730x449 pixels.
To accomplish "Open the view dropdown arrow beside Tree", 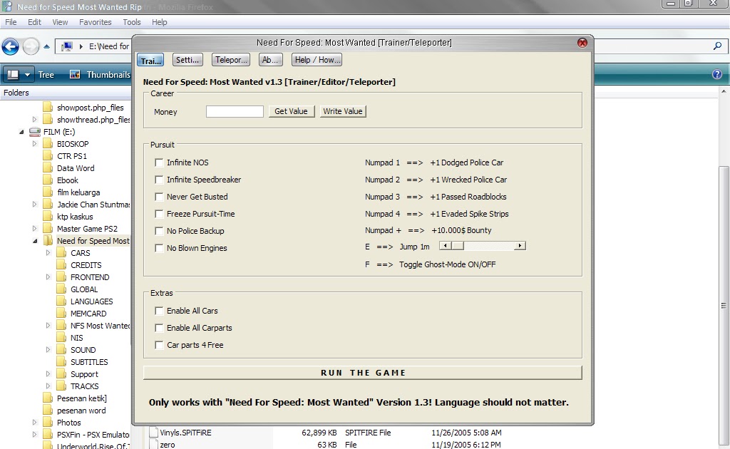I will click(x=27, y=74).
